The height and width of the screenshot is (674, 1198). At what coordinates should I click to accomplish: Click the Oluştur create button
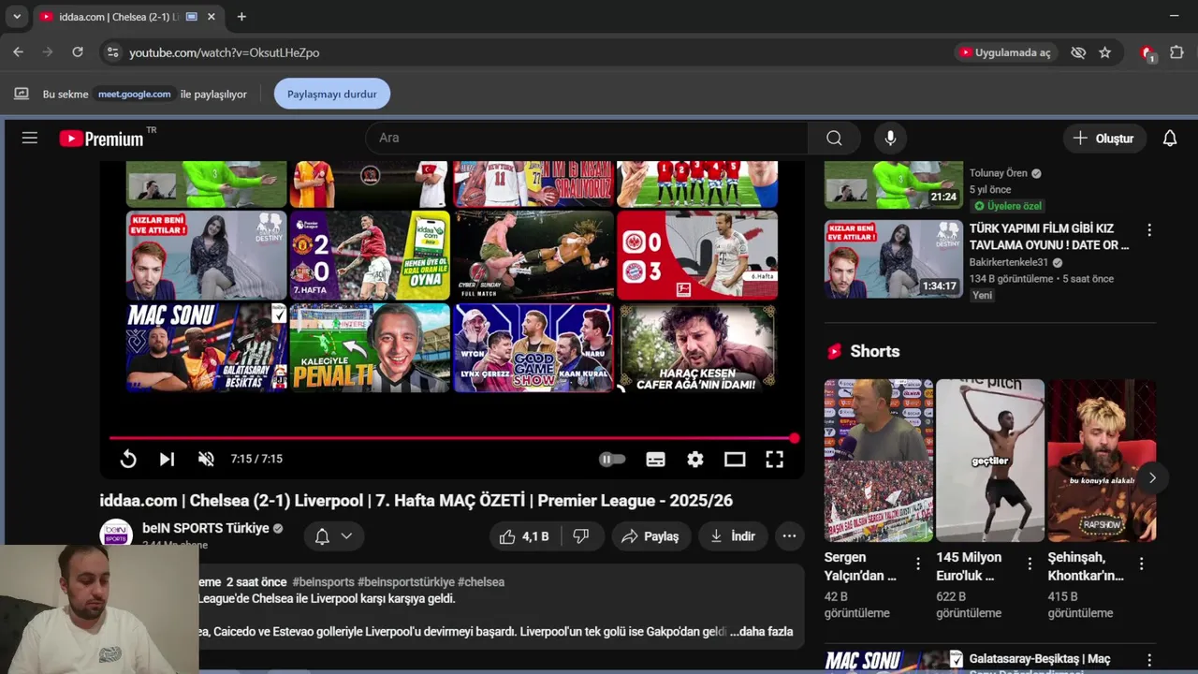1104,139
